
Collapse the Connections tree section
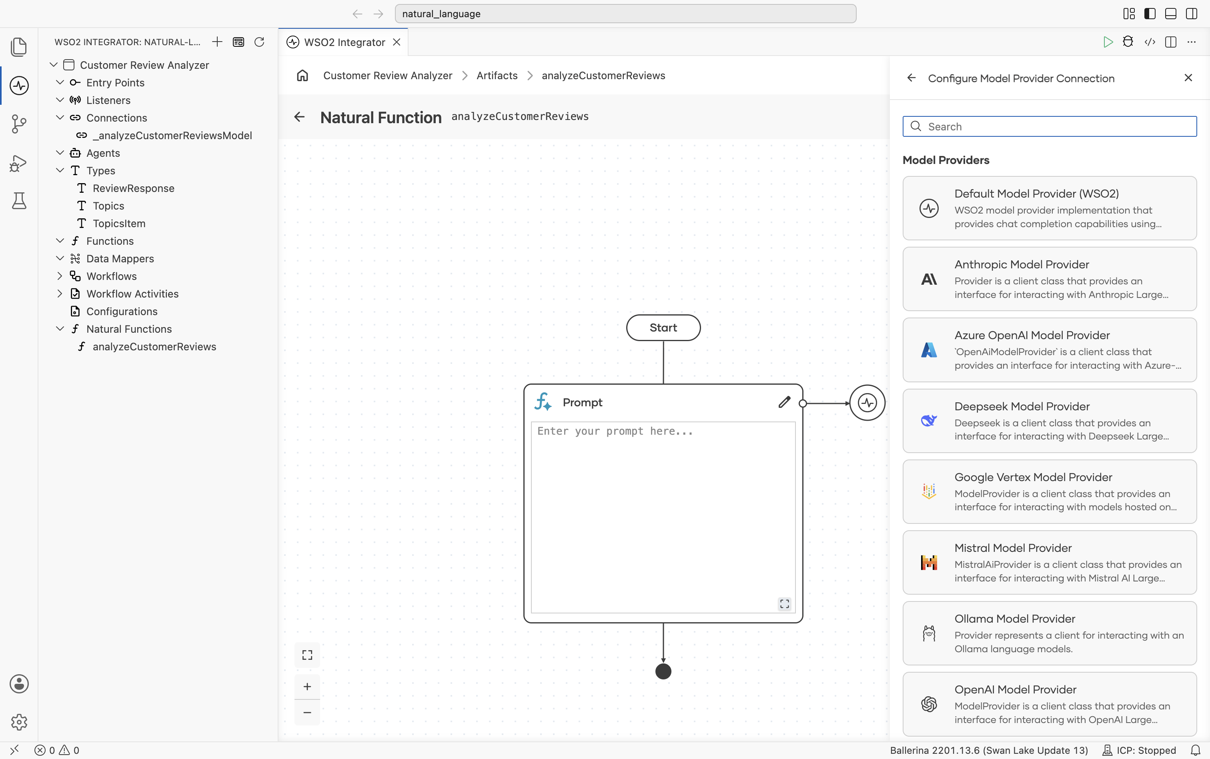pos(60,118)
